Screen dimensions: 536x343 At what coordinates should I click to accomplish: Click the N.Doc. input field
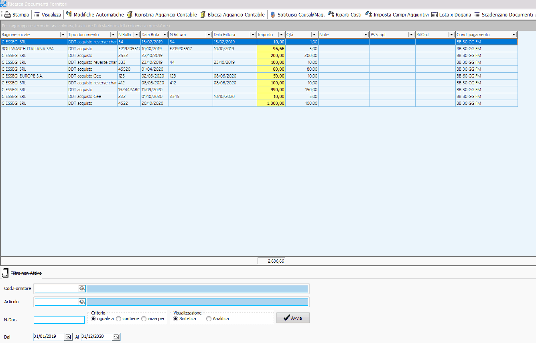click(x=59, y=320)
